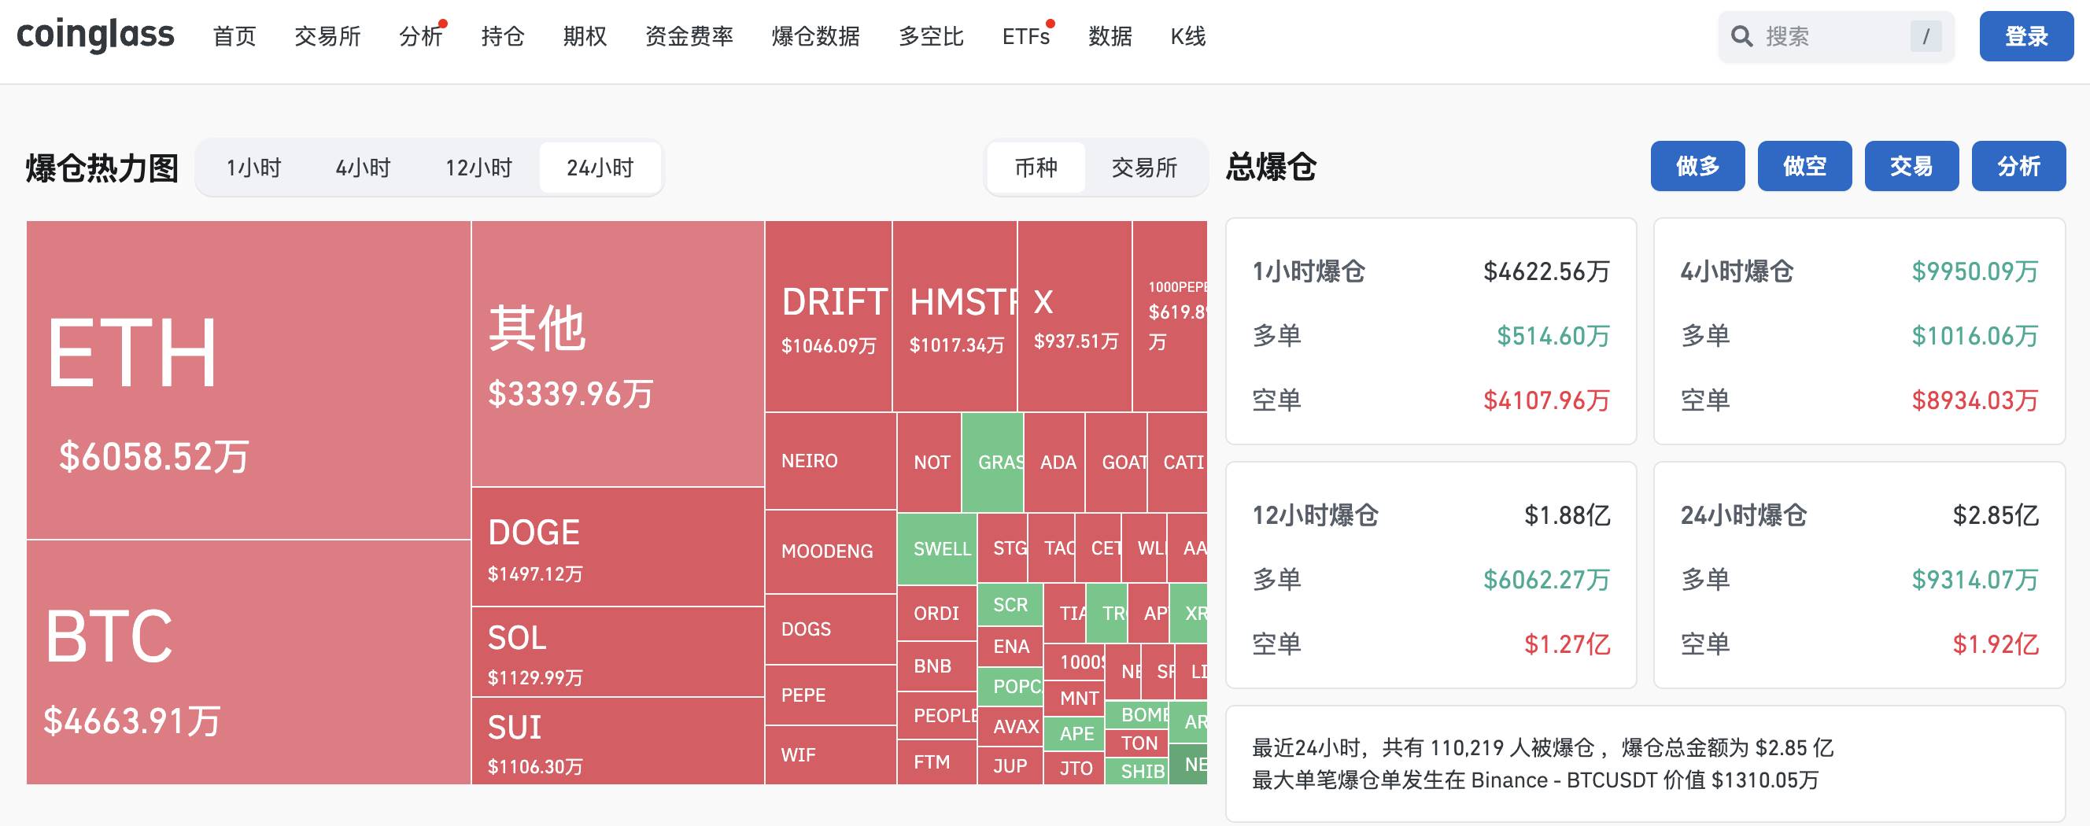Open the 多空比 navigation item
This screenshot has width=2090, height=826.
931,36
